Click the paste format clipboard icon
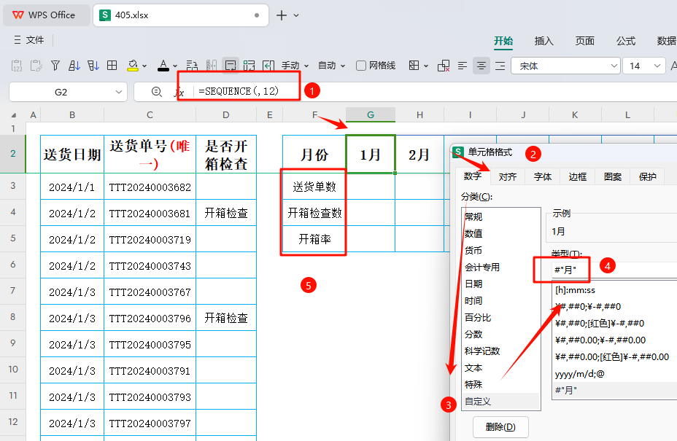Image resolution: width=677 pixels, height=441 pixels. pyautogui.click(x=36, y=66)
